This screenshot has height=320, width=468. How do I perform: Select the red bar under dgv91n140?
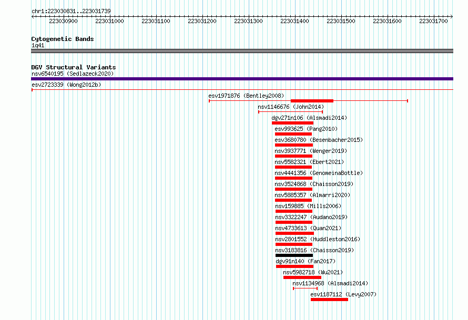click(x=295, y=266)
